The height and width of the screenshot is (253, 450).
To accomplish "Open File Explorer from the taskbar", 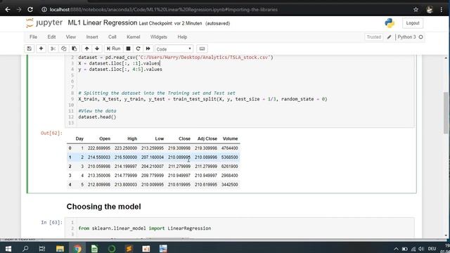I will click(x=60, y=249).
